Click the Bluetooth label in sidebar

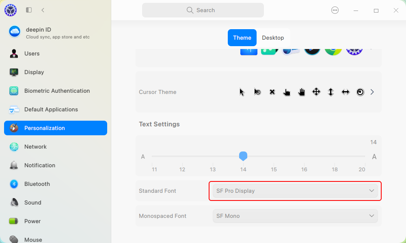[37, 184]
